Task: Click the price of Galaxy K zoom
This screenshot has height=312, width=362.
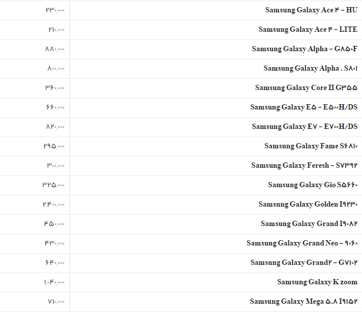Action: [54, 282]
